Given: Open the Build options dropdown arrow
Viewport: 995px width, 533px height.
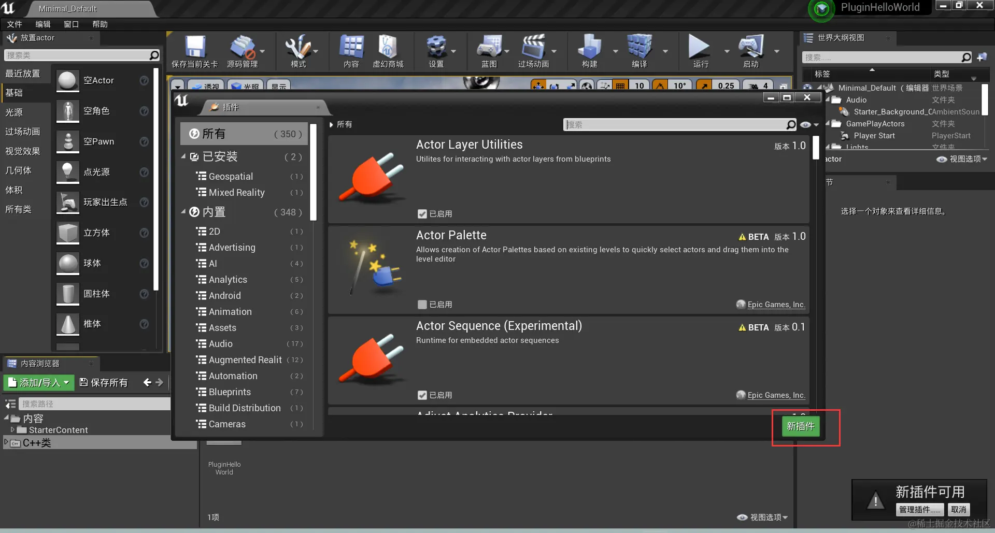Looking at the screenshot, I should point(615,51).
